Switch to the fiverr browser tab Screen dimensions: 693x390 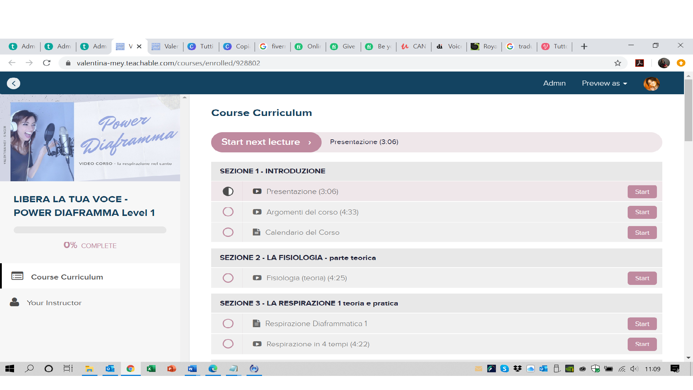273,46
